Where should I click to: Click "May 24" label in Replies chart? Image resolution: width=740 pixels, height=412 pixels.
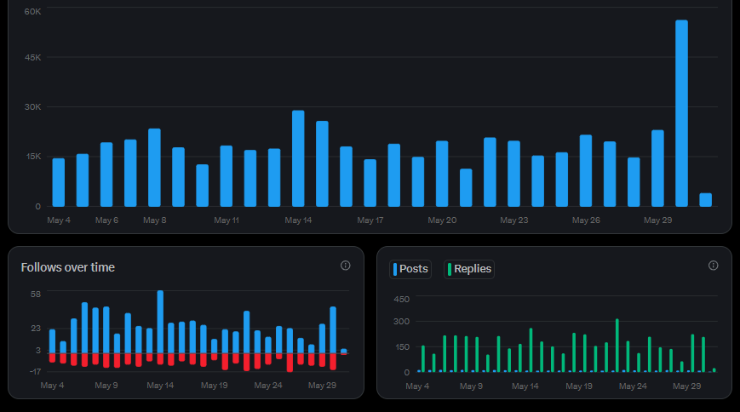pyautogui.click(x=633, y=386)
